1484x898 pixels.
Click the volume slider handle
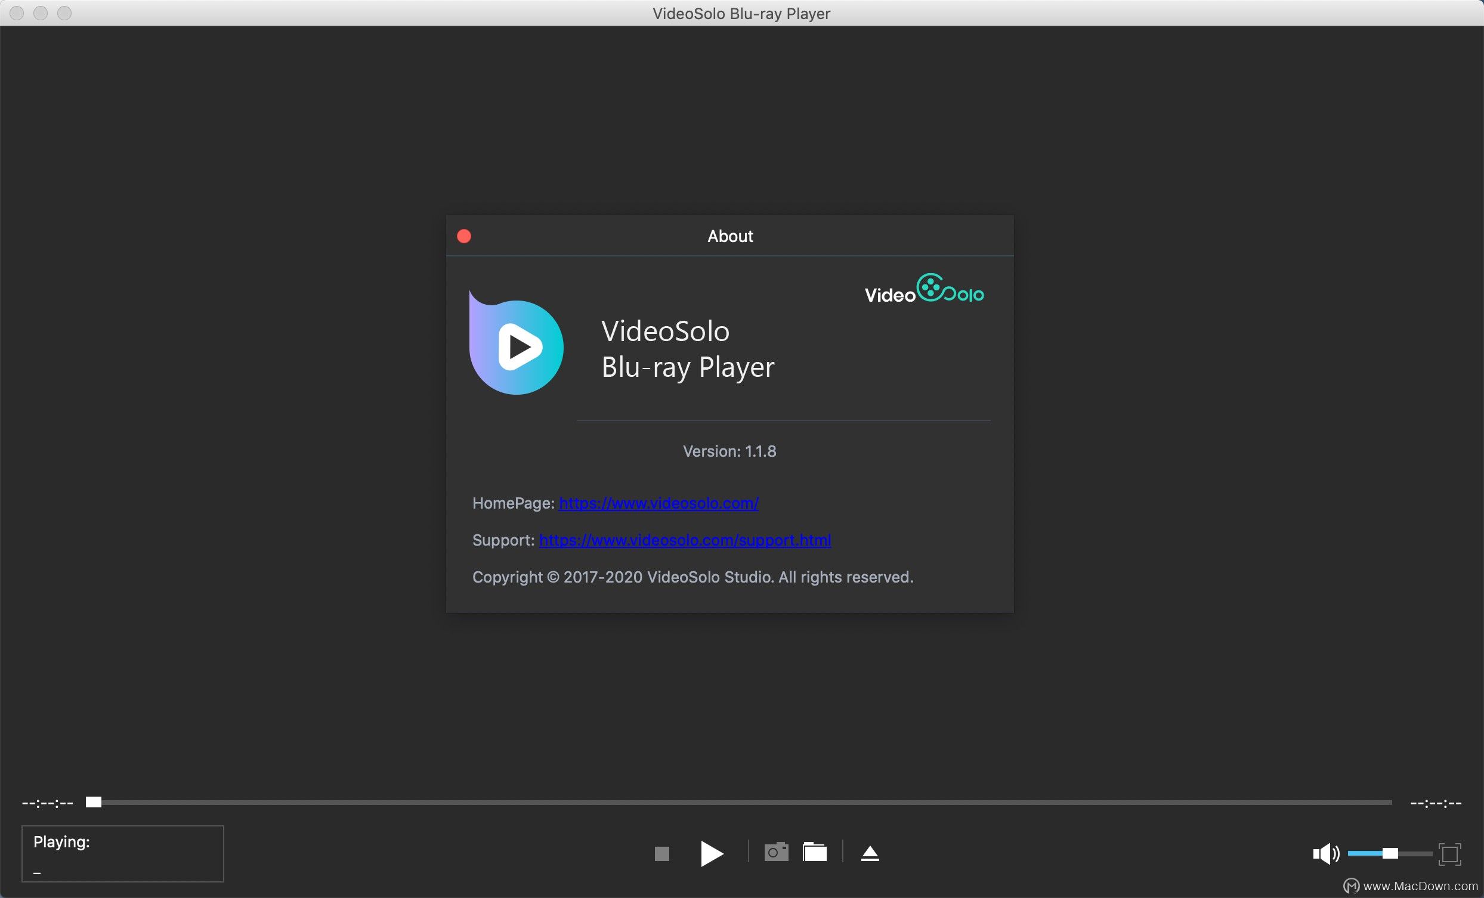click(x=1389, y=853)
